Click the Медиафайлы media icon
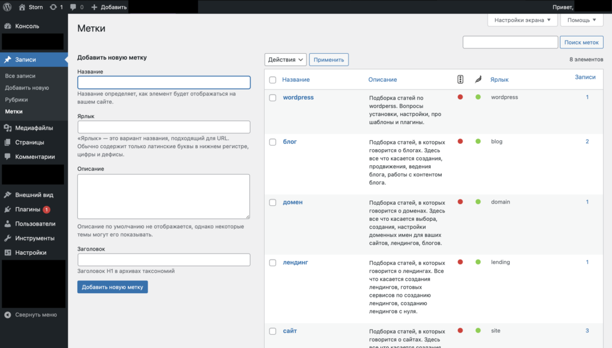612x348 pixels. tap(7, 128)
